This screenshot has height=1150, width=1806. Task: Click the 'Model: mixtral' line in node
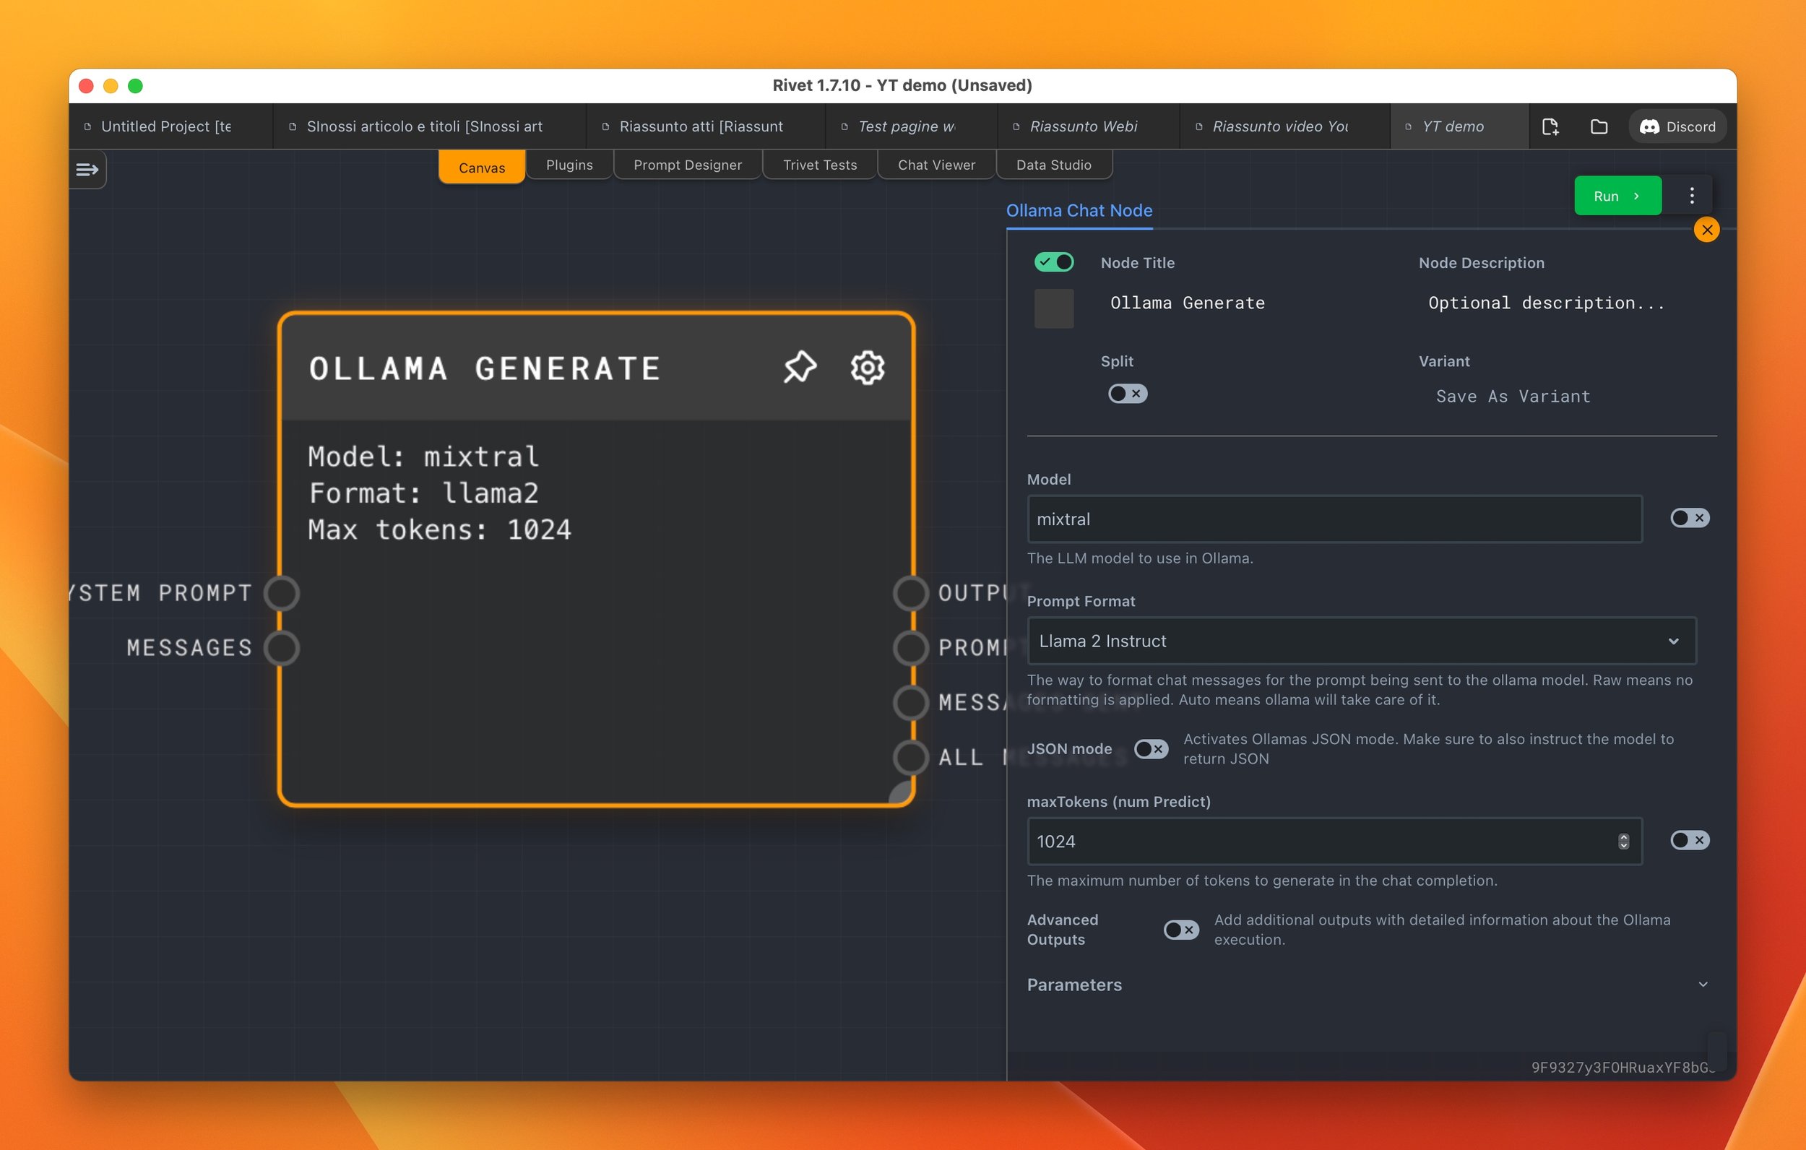coord(424,457)
